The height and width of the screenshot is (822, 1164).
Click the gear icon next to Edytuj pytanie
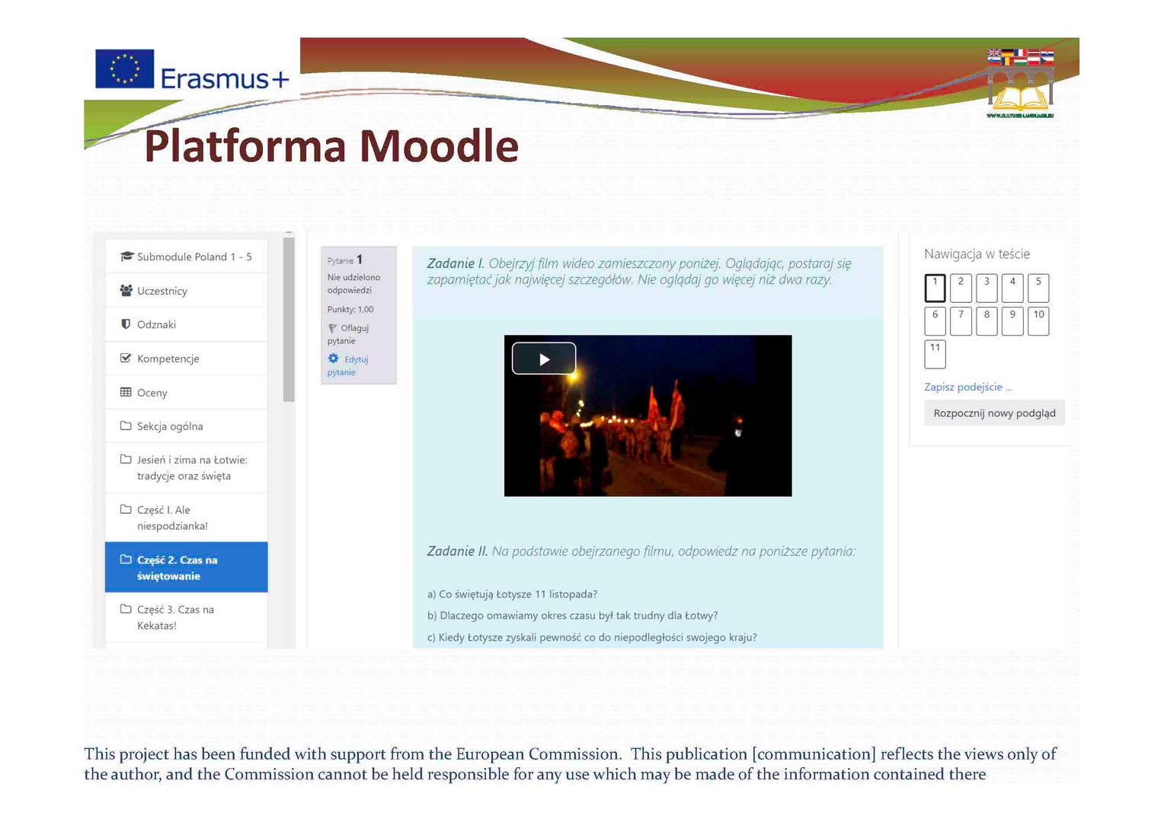(333, 358)
